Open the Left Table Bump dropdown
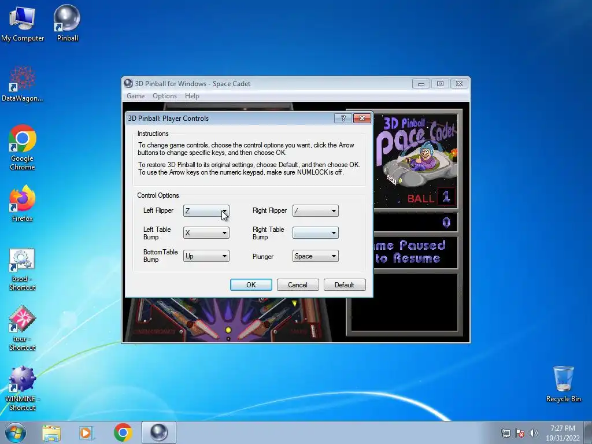Image resolution: width=592 pixels, height=444 pixels. pyautogui.click(x=206, y=233)
